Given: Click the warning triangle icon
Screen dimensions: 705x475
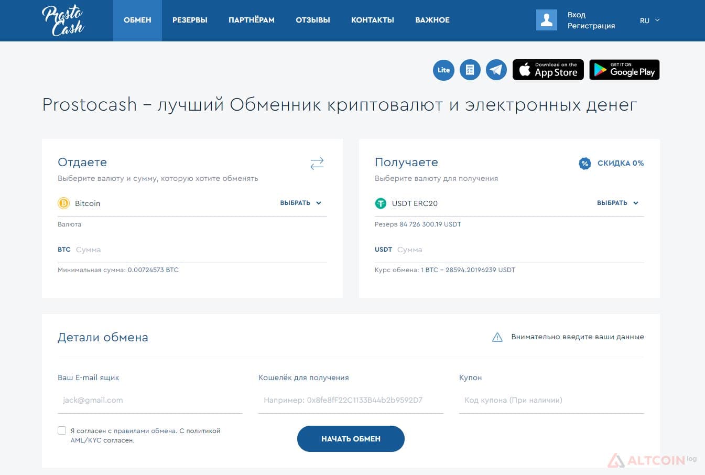Looking at the screenshot, I should (497, 337).
